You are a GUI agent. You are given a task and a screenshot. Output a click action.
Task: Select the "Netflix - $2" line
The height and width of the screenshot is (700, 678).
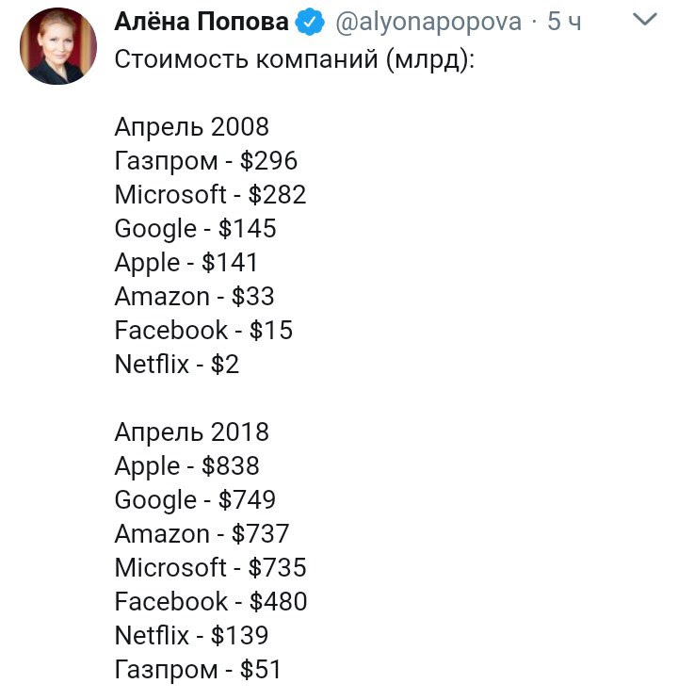coord(177,365)
